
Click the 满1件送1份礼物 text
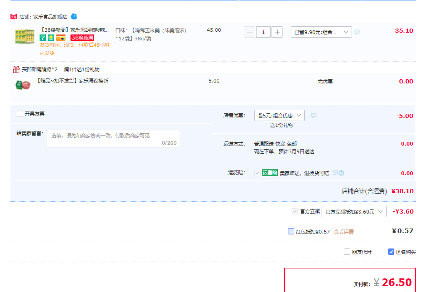click(81, 69)
